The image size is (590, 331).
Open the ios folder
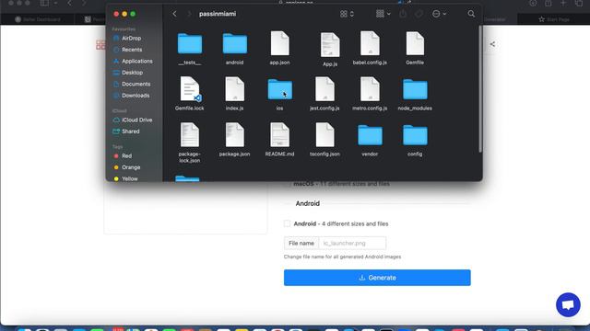coord(279,90)
